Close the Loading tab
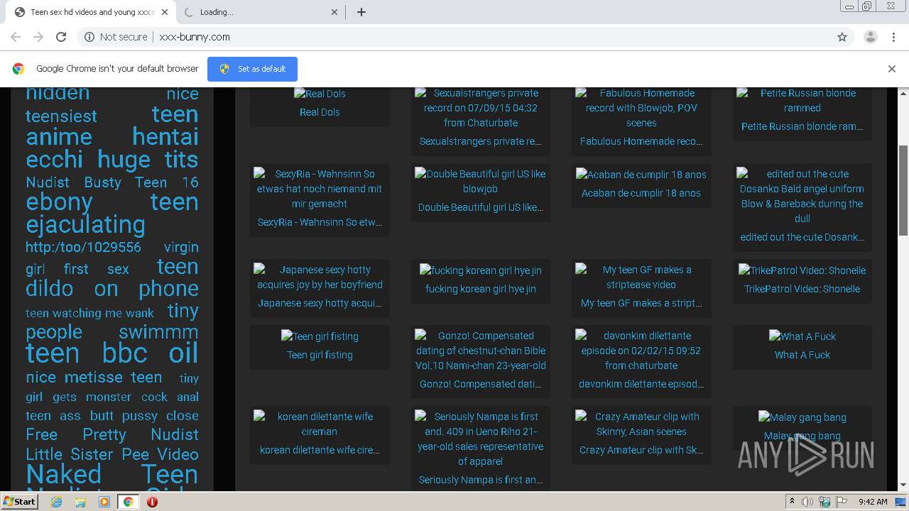909x511 pixels. tap(335, 12)
